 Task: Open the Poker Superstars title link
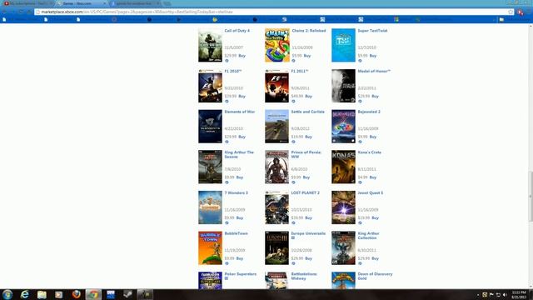coord(241,276)
